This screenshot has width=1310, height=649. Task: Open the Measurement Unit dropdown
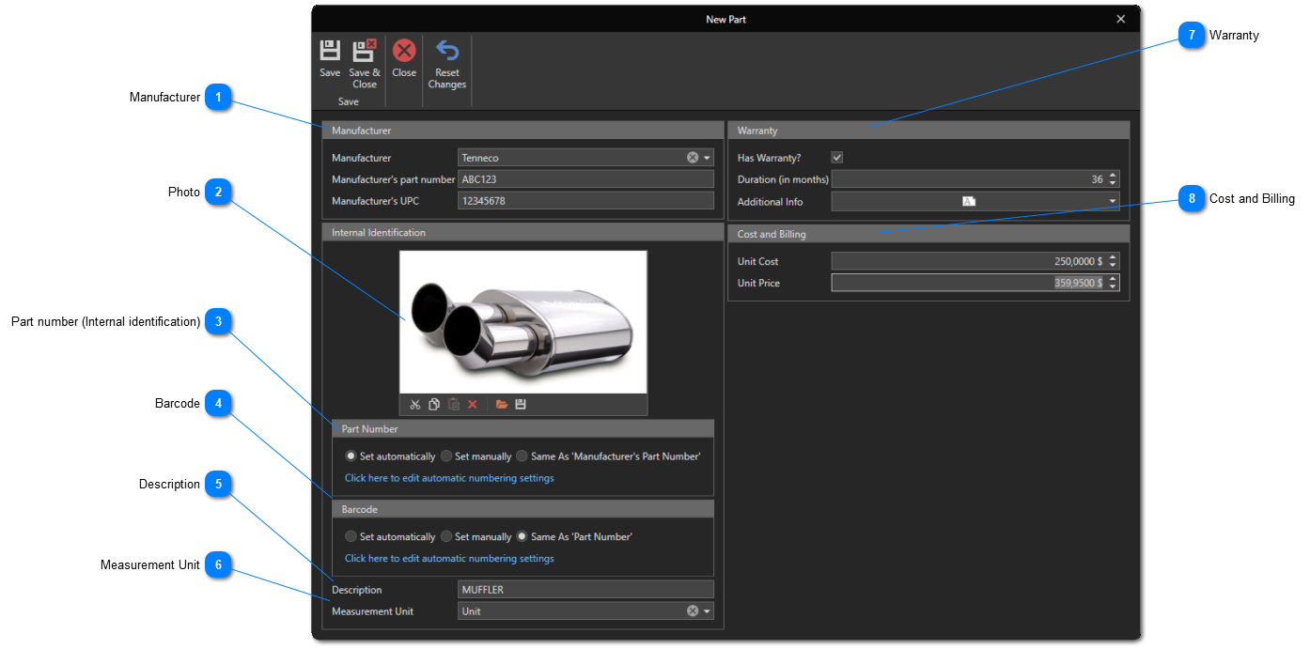(708, 611)
